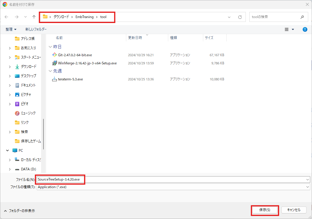Open the ダウンロード folder in sidebar
Viewport: 312px width, 219px height.
(28, 66)
